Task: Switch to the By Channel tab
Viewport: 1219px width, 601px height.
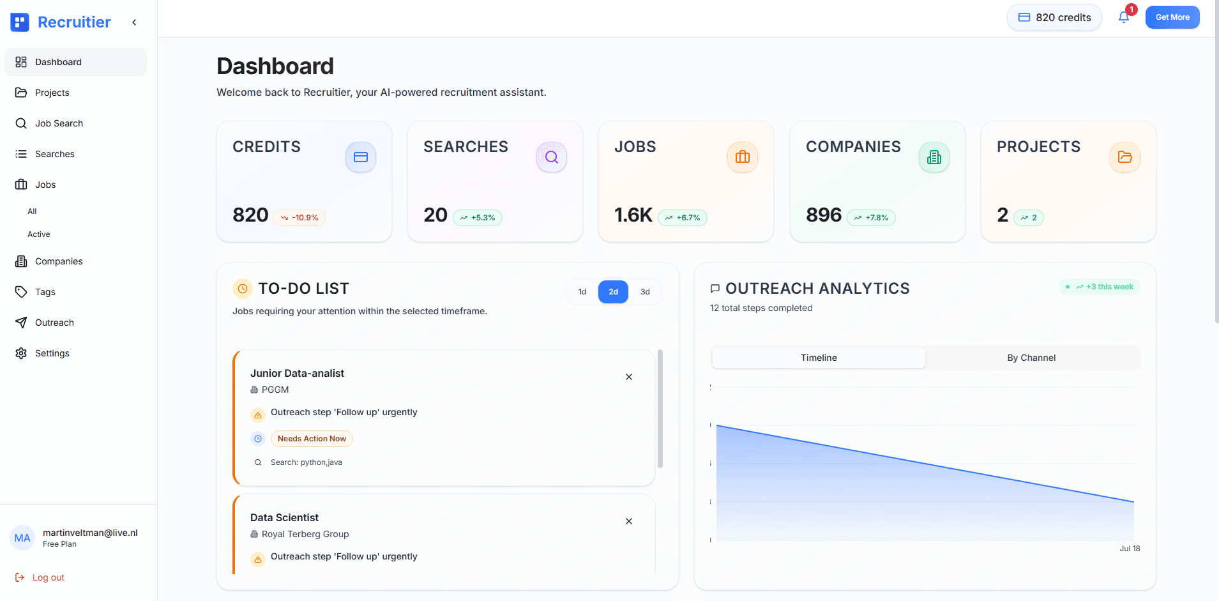Action: click(1032, 357)
